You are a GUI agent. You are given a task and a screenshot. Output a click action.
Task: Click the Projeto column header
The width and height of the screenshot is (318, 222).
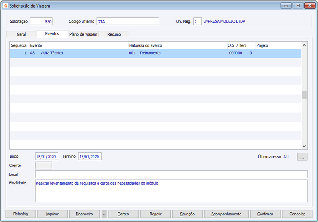pos(278,45)
